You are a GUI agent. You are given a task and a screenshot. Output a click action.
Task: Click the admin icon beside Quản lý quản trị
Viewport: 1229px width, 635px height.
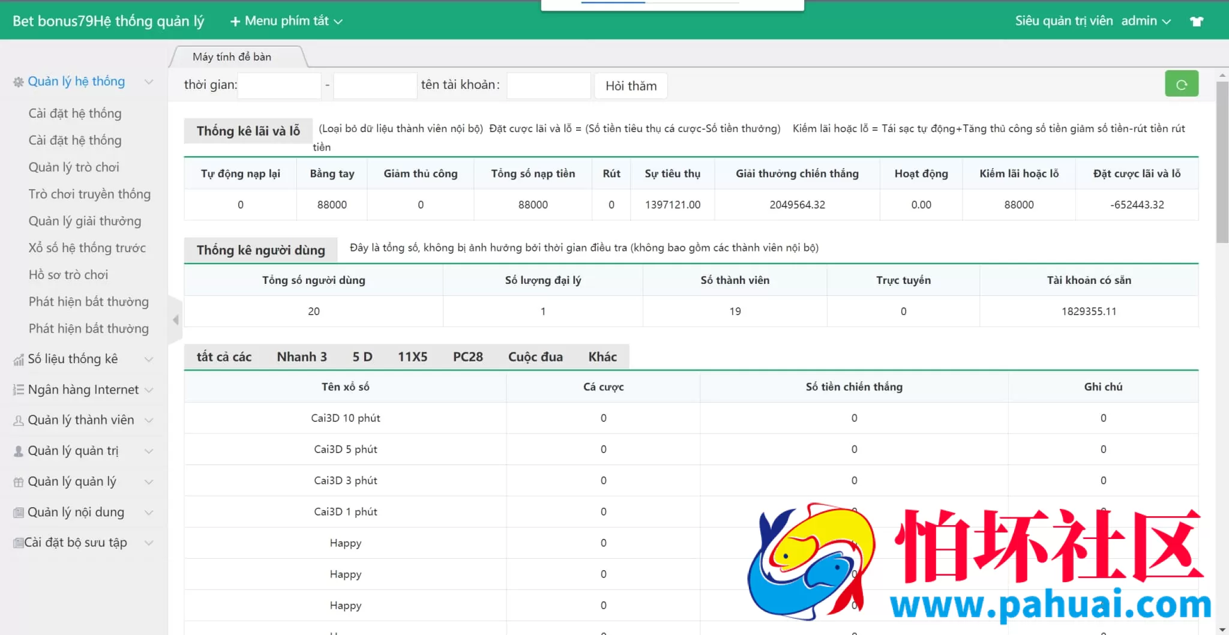(x=19, y=451)
